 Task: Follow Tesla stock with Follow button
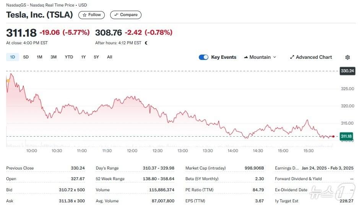click(x=92, y=15)
